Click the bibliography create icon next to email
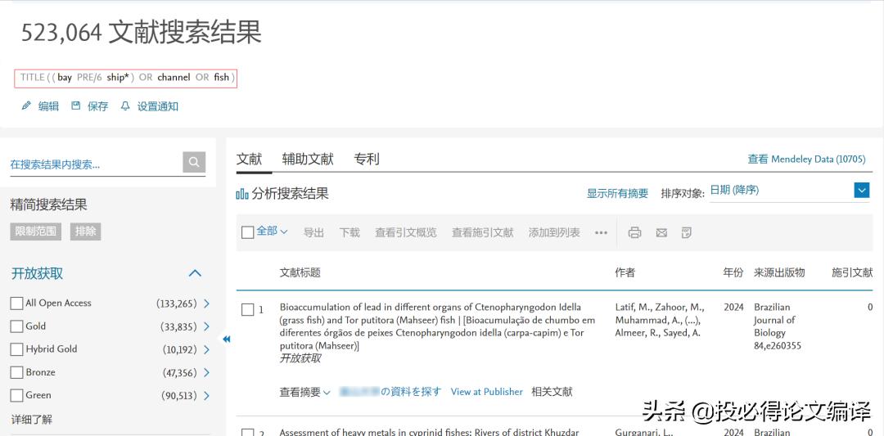 [x=686, y=232]
